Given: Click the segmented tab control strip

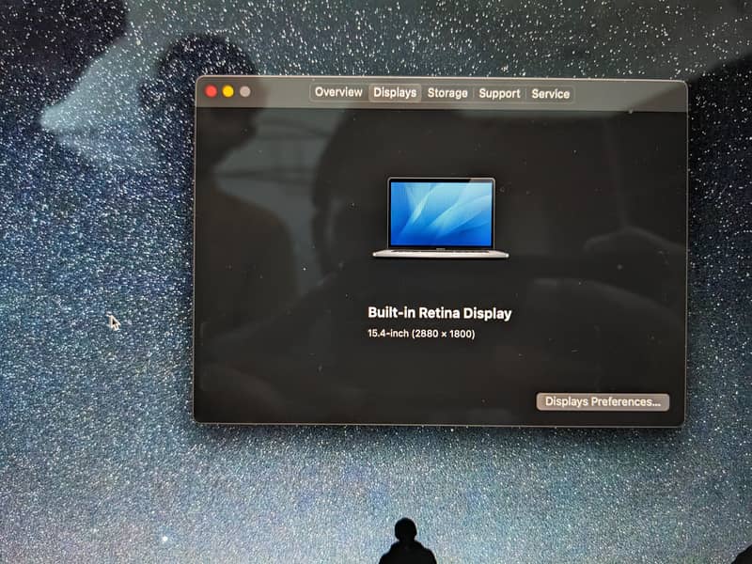Looking at the screenshot, I should pyautogui.click(x=444, y=93).
